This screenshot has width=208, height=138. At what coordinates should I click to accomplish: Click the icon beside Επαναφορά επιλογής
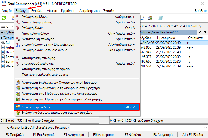coord(18,63)
